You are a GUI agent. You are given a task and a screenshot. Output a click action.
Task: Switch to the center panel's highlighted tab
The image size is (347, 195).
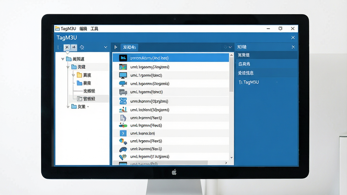[x=129, y=47]
